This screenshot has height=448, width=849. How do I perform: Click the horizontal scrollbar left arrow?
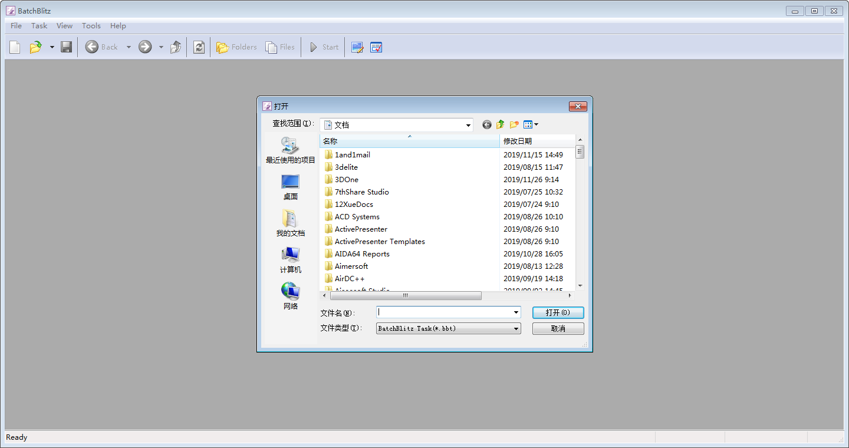(324, 296)
